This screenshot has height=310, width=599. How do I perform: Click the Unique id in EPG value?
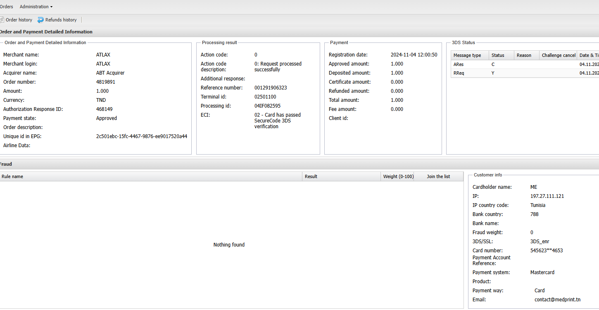click(x=141, y=136)
